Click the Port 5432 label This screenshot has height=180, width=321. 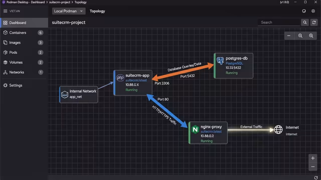pyautogui.click(x=188, y=76)
